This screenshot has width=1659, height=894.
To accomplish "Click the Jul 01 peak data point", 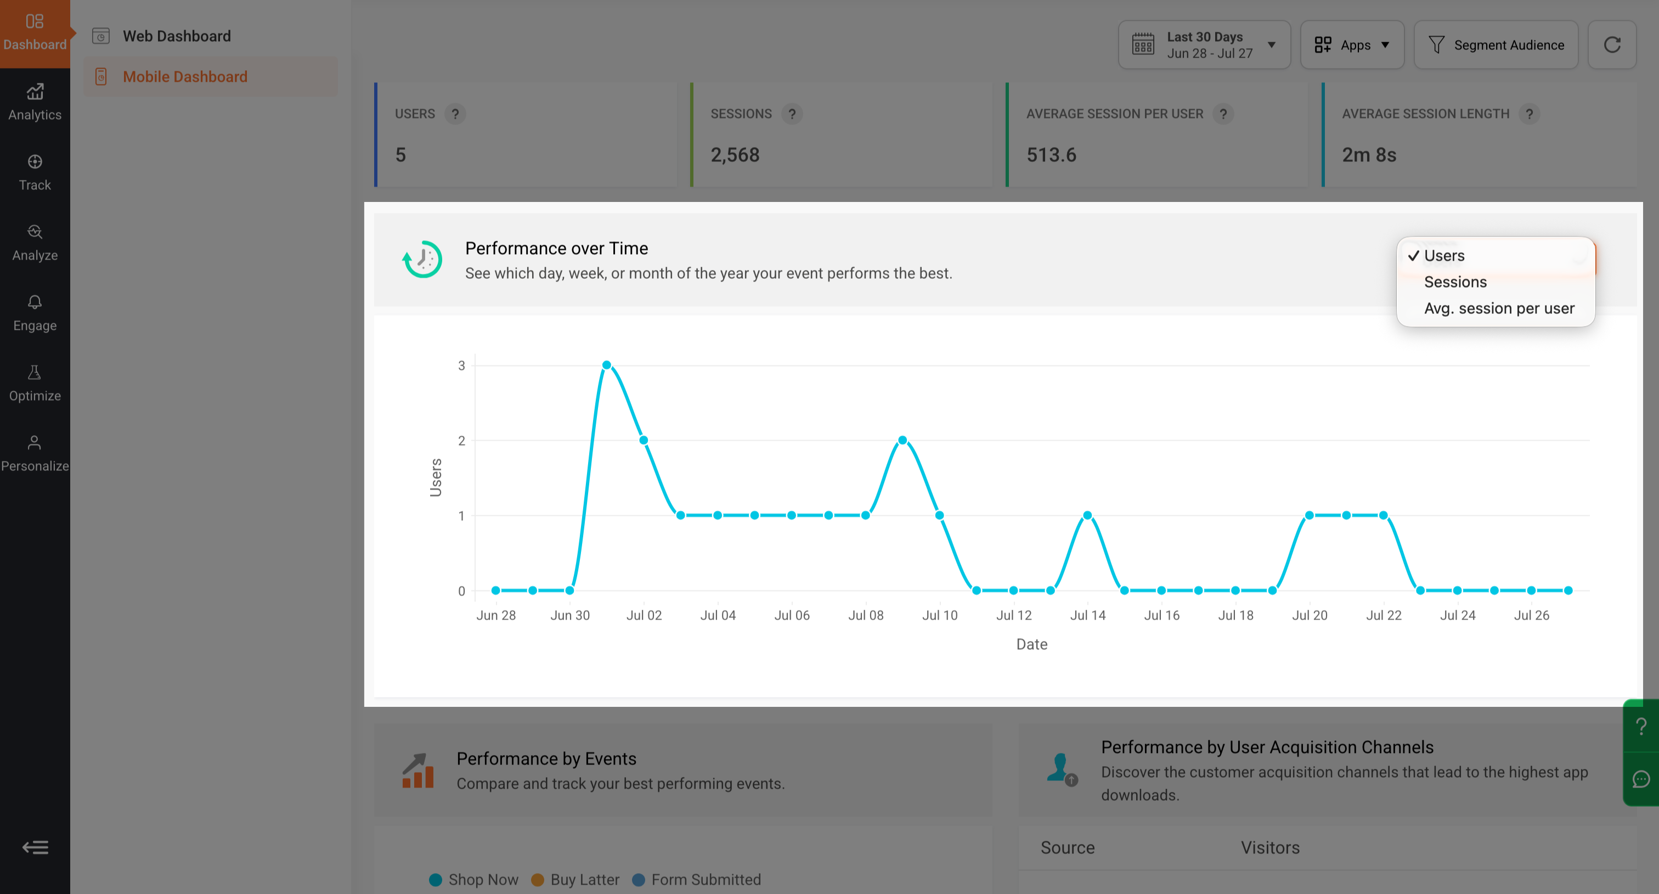I will pos(606,365).
